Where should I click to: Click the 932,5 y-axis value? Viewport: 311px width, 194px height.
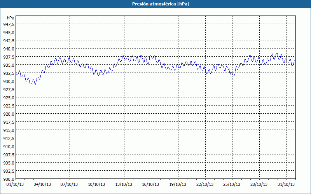[9, 73]
